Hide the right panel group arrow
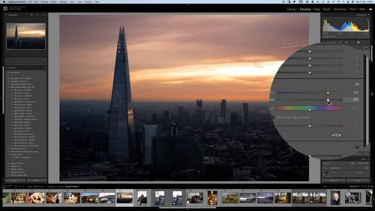 click(373, 94)
